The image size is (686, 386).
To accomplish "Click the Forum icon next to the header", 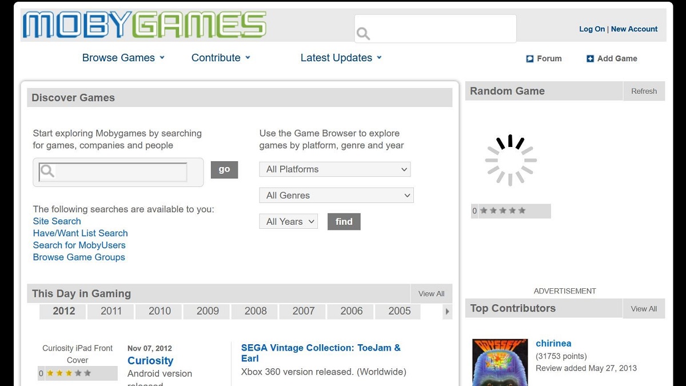I will tap(529, 58).
